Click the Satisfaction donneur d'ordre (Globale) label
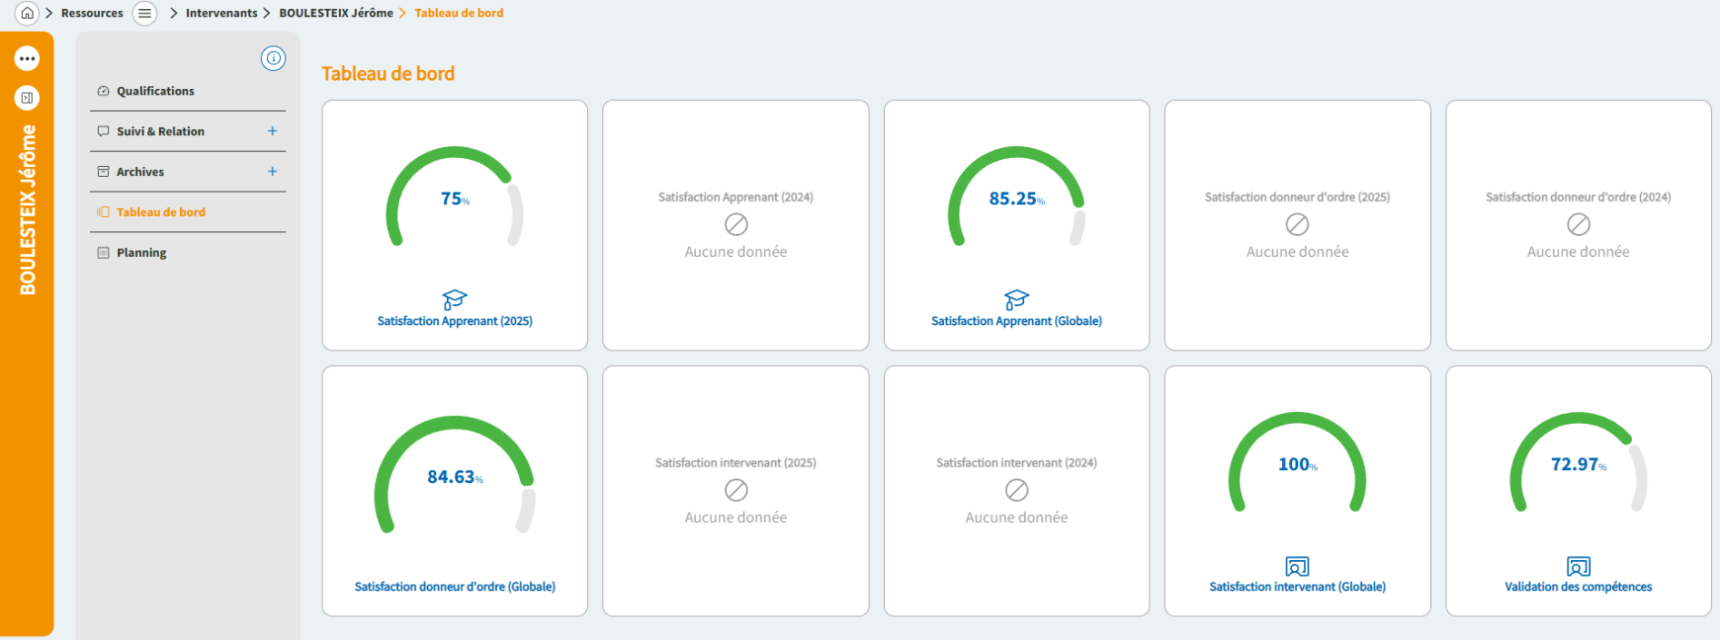The height and width of the screenshot is (640, 1720). (454, 586)
